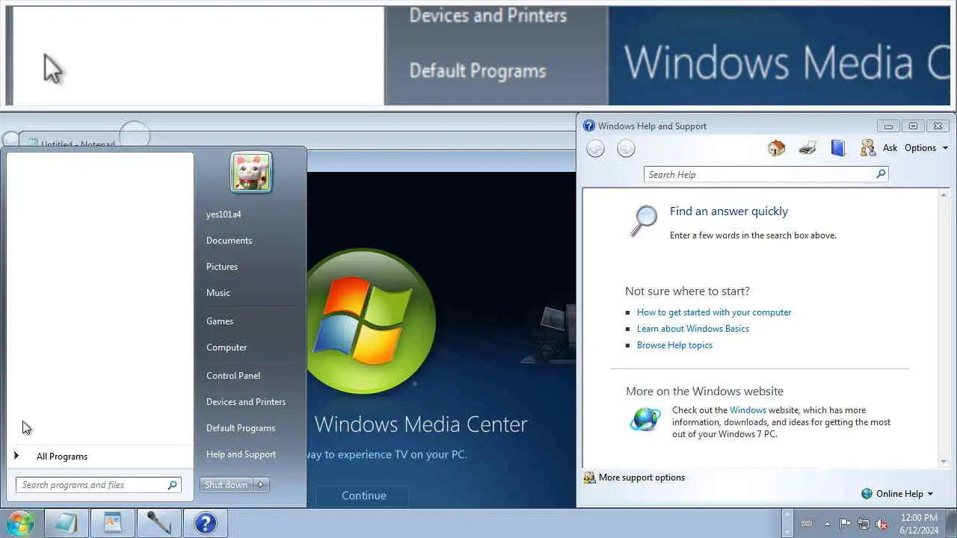Open the Action Center flag icon
This screenshot has width=957, height=538.
[x=845, y=524]
